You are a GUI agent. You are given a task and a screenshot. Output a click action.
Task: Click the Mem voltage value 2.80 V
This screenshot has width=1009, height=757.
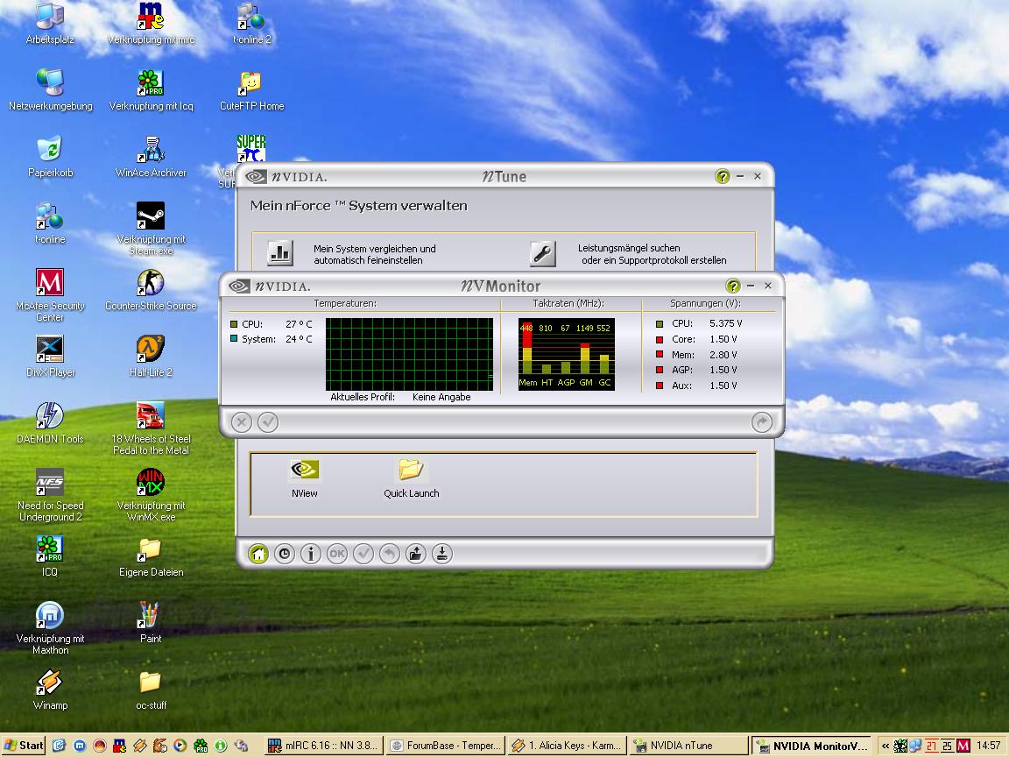point(723,355)
